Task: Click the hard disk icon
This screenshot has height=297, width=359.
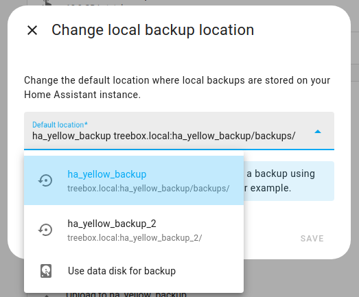Action: pos(46,271)
